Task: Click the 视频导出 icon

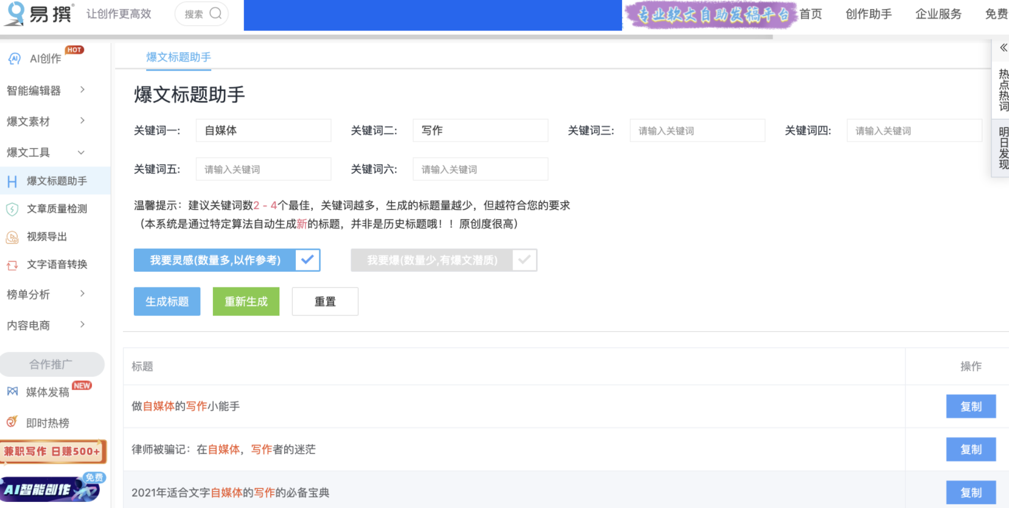Action: click(12, 237)
